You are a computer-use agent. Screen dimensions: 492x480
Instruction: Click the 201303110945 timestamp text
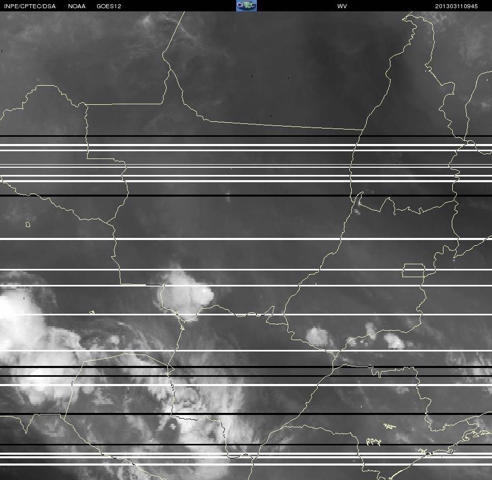coord(456,6)
